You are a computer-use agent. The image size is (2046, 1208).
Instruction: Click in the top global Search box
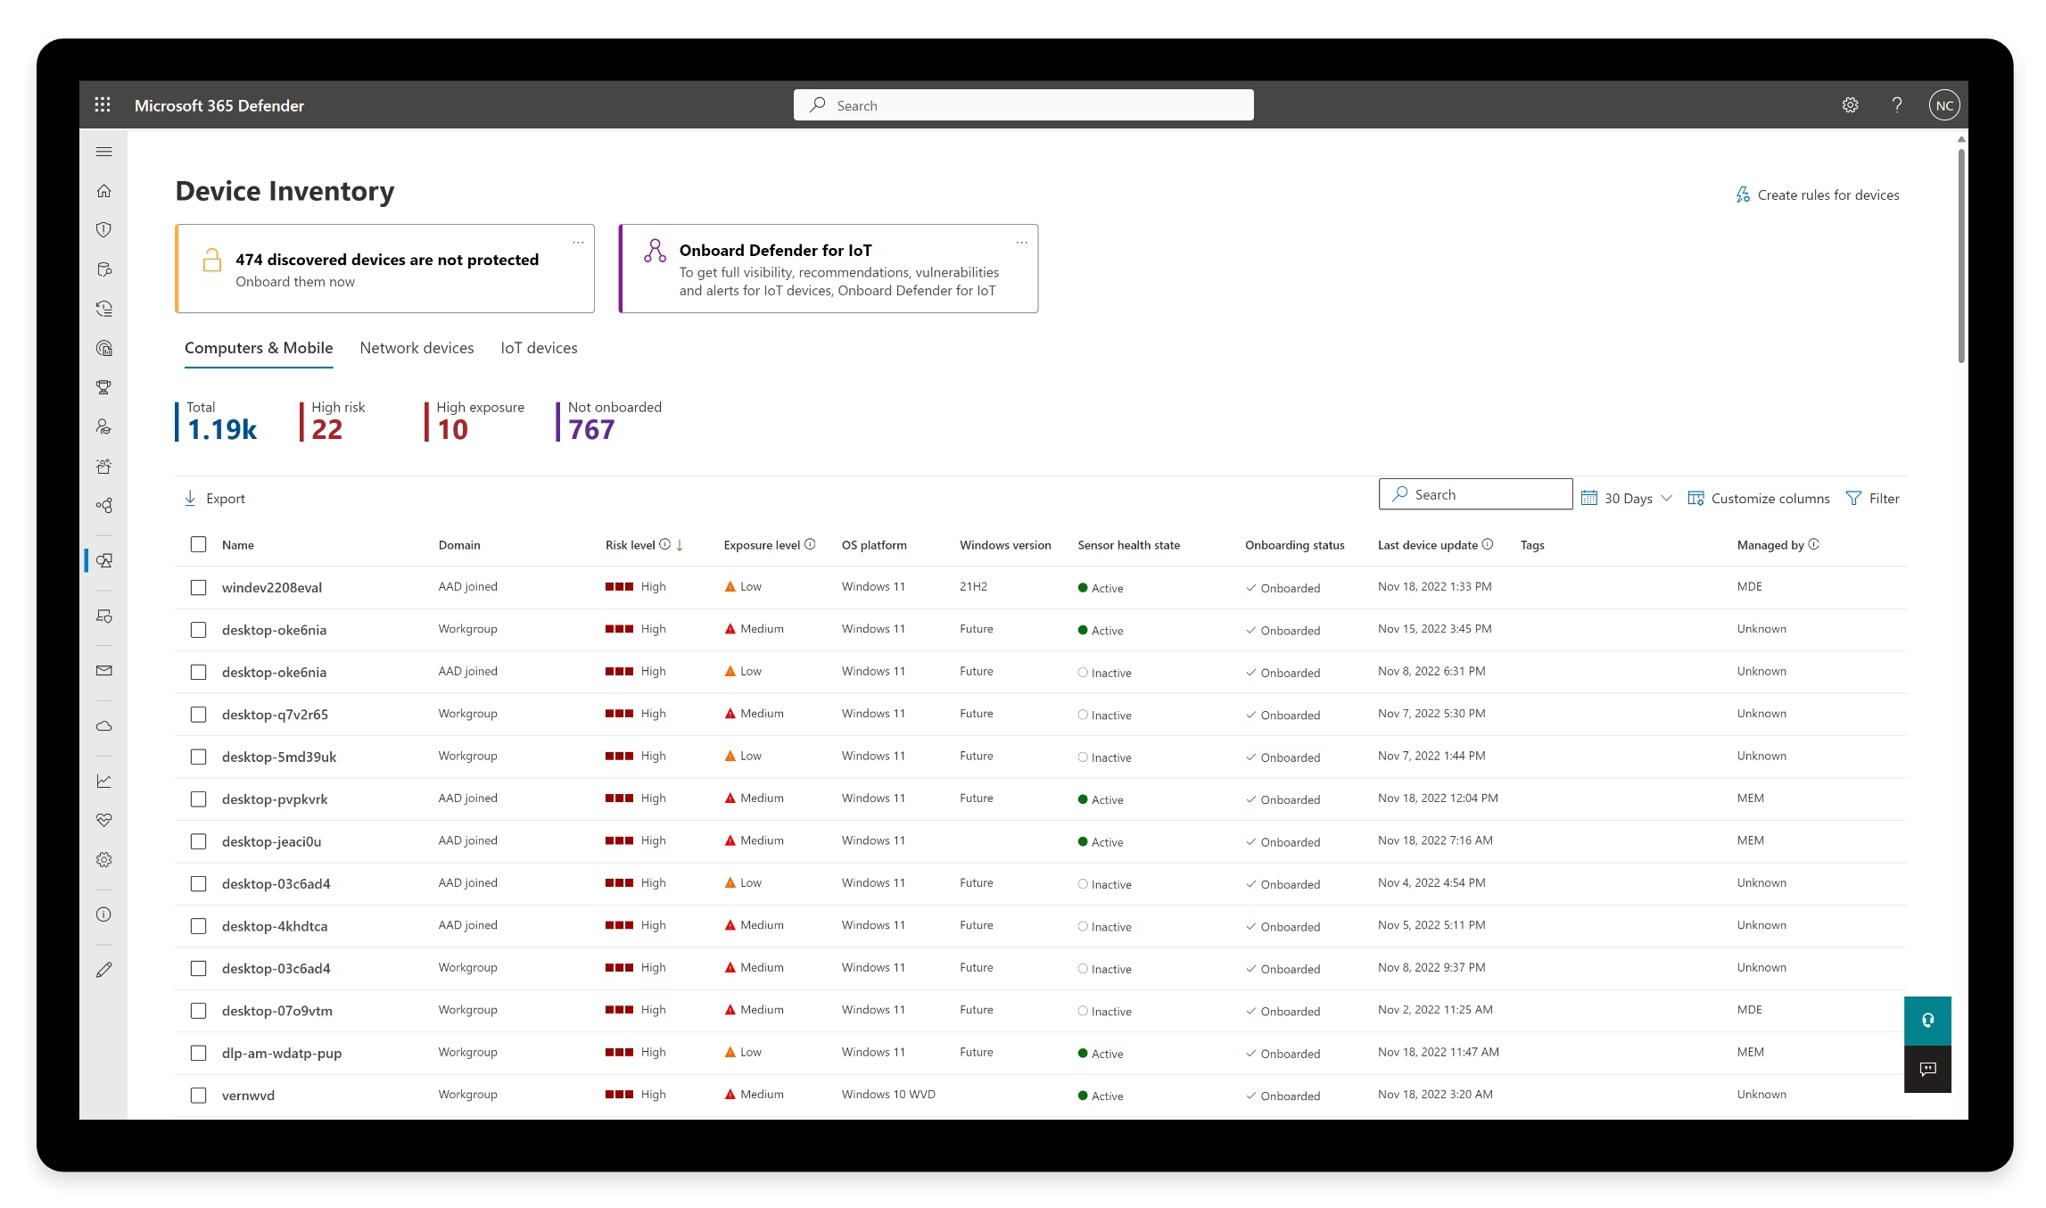coord(1023,105)
